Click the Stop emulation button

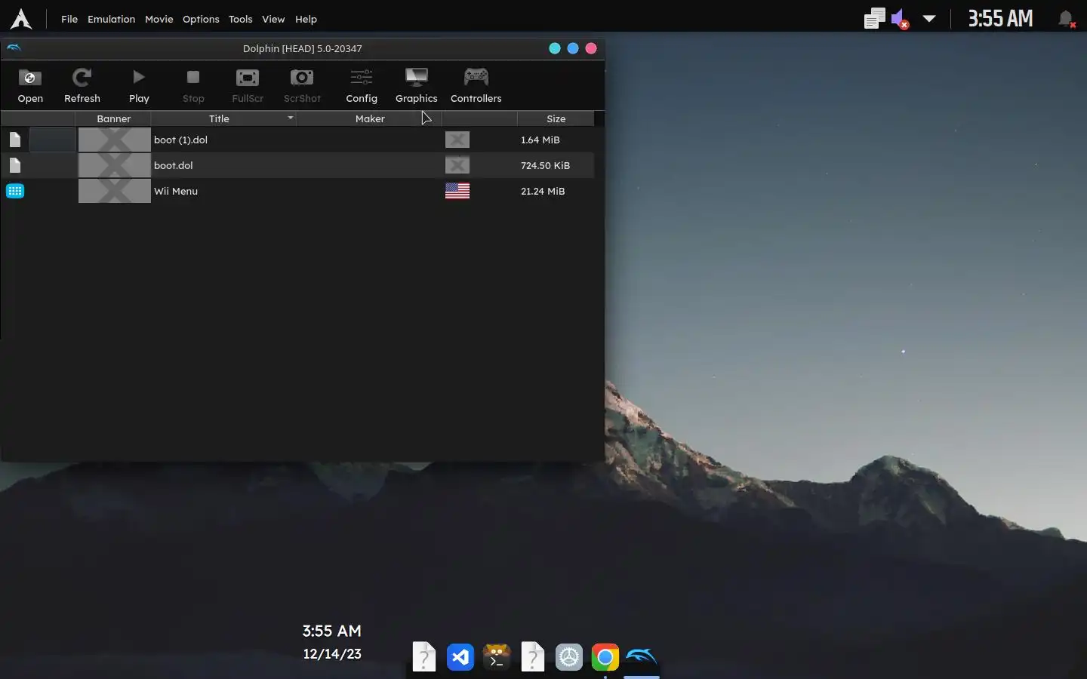coord(193,85)
